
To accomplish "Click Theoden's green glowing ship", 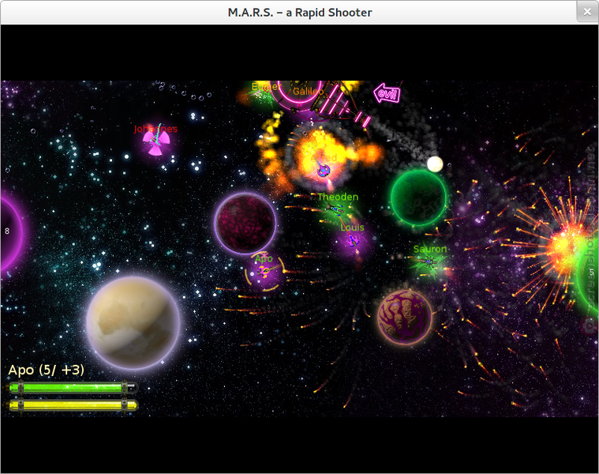I will click(337, 209).
